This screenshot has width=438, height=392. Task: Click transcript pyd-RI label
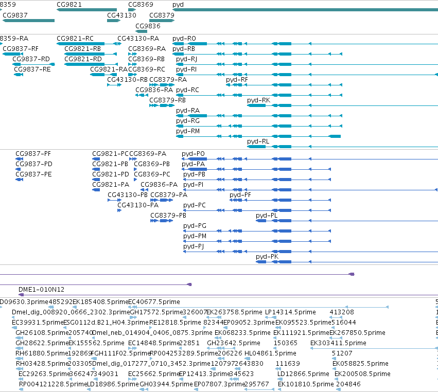[186, 69]
